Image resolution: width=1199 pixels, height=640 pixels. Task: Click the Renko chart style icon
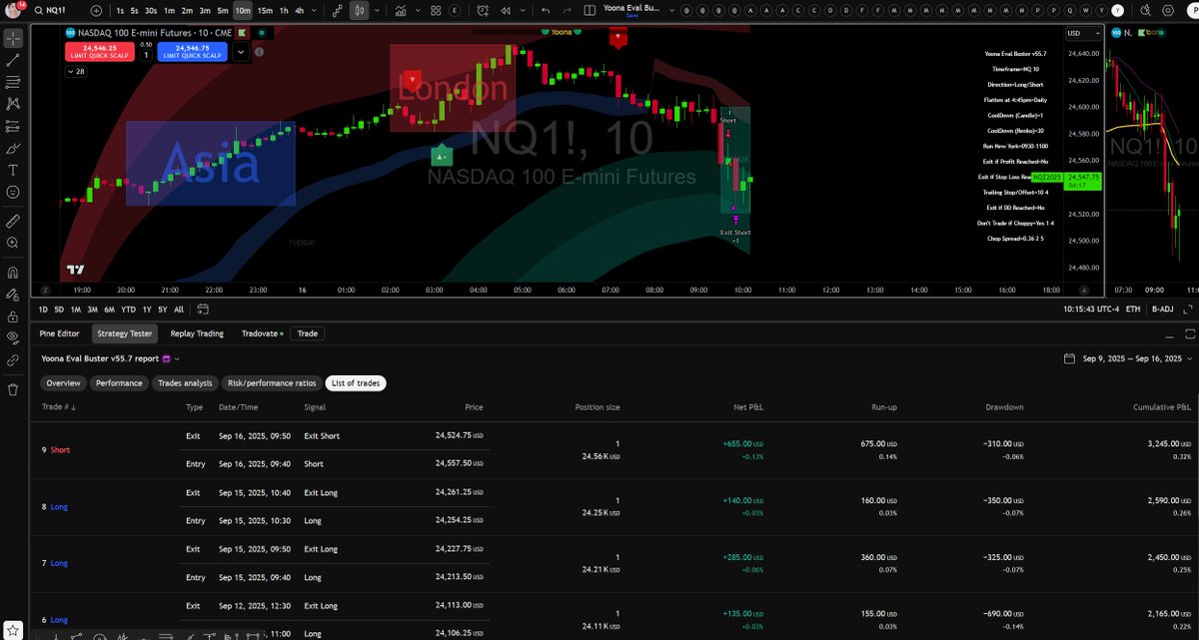pyautogui.click(x=337, y=10)
